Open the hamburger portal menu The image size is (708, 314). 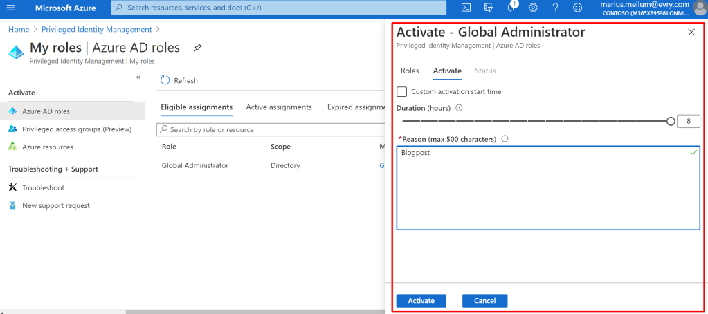10,8
